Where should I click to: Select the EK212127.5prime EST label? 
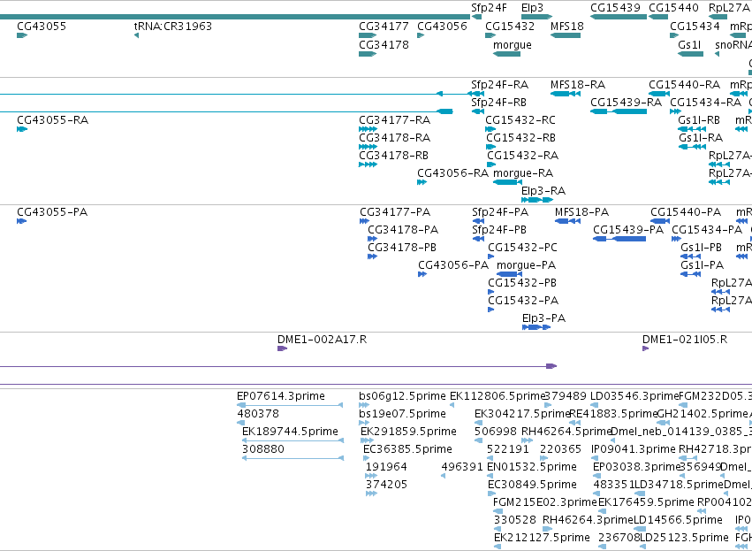click(542, 538)
